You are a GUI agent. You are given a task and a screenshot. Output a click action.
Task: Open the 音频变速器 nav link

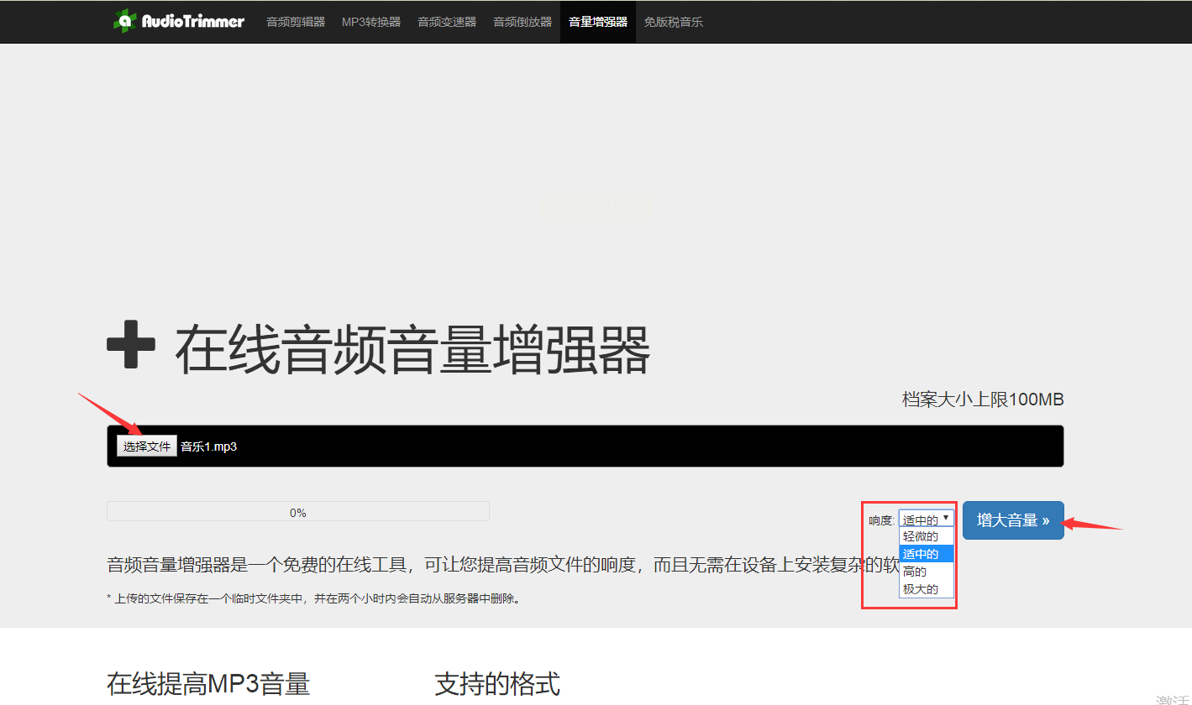(447, 22)
